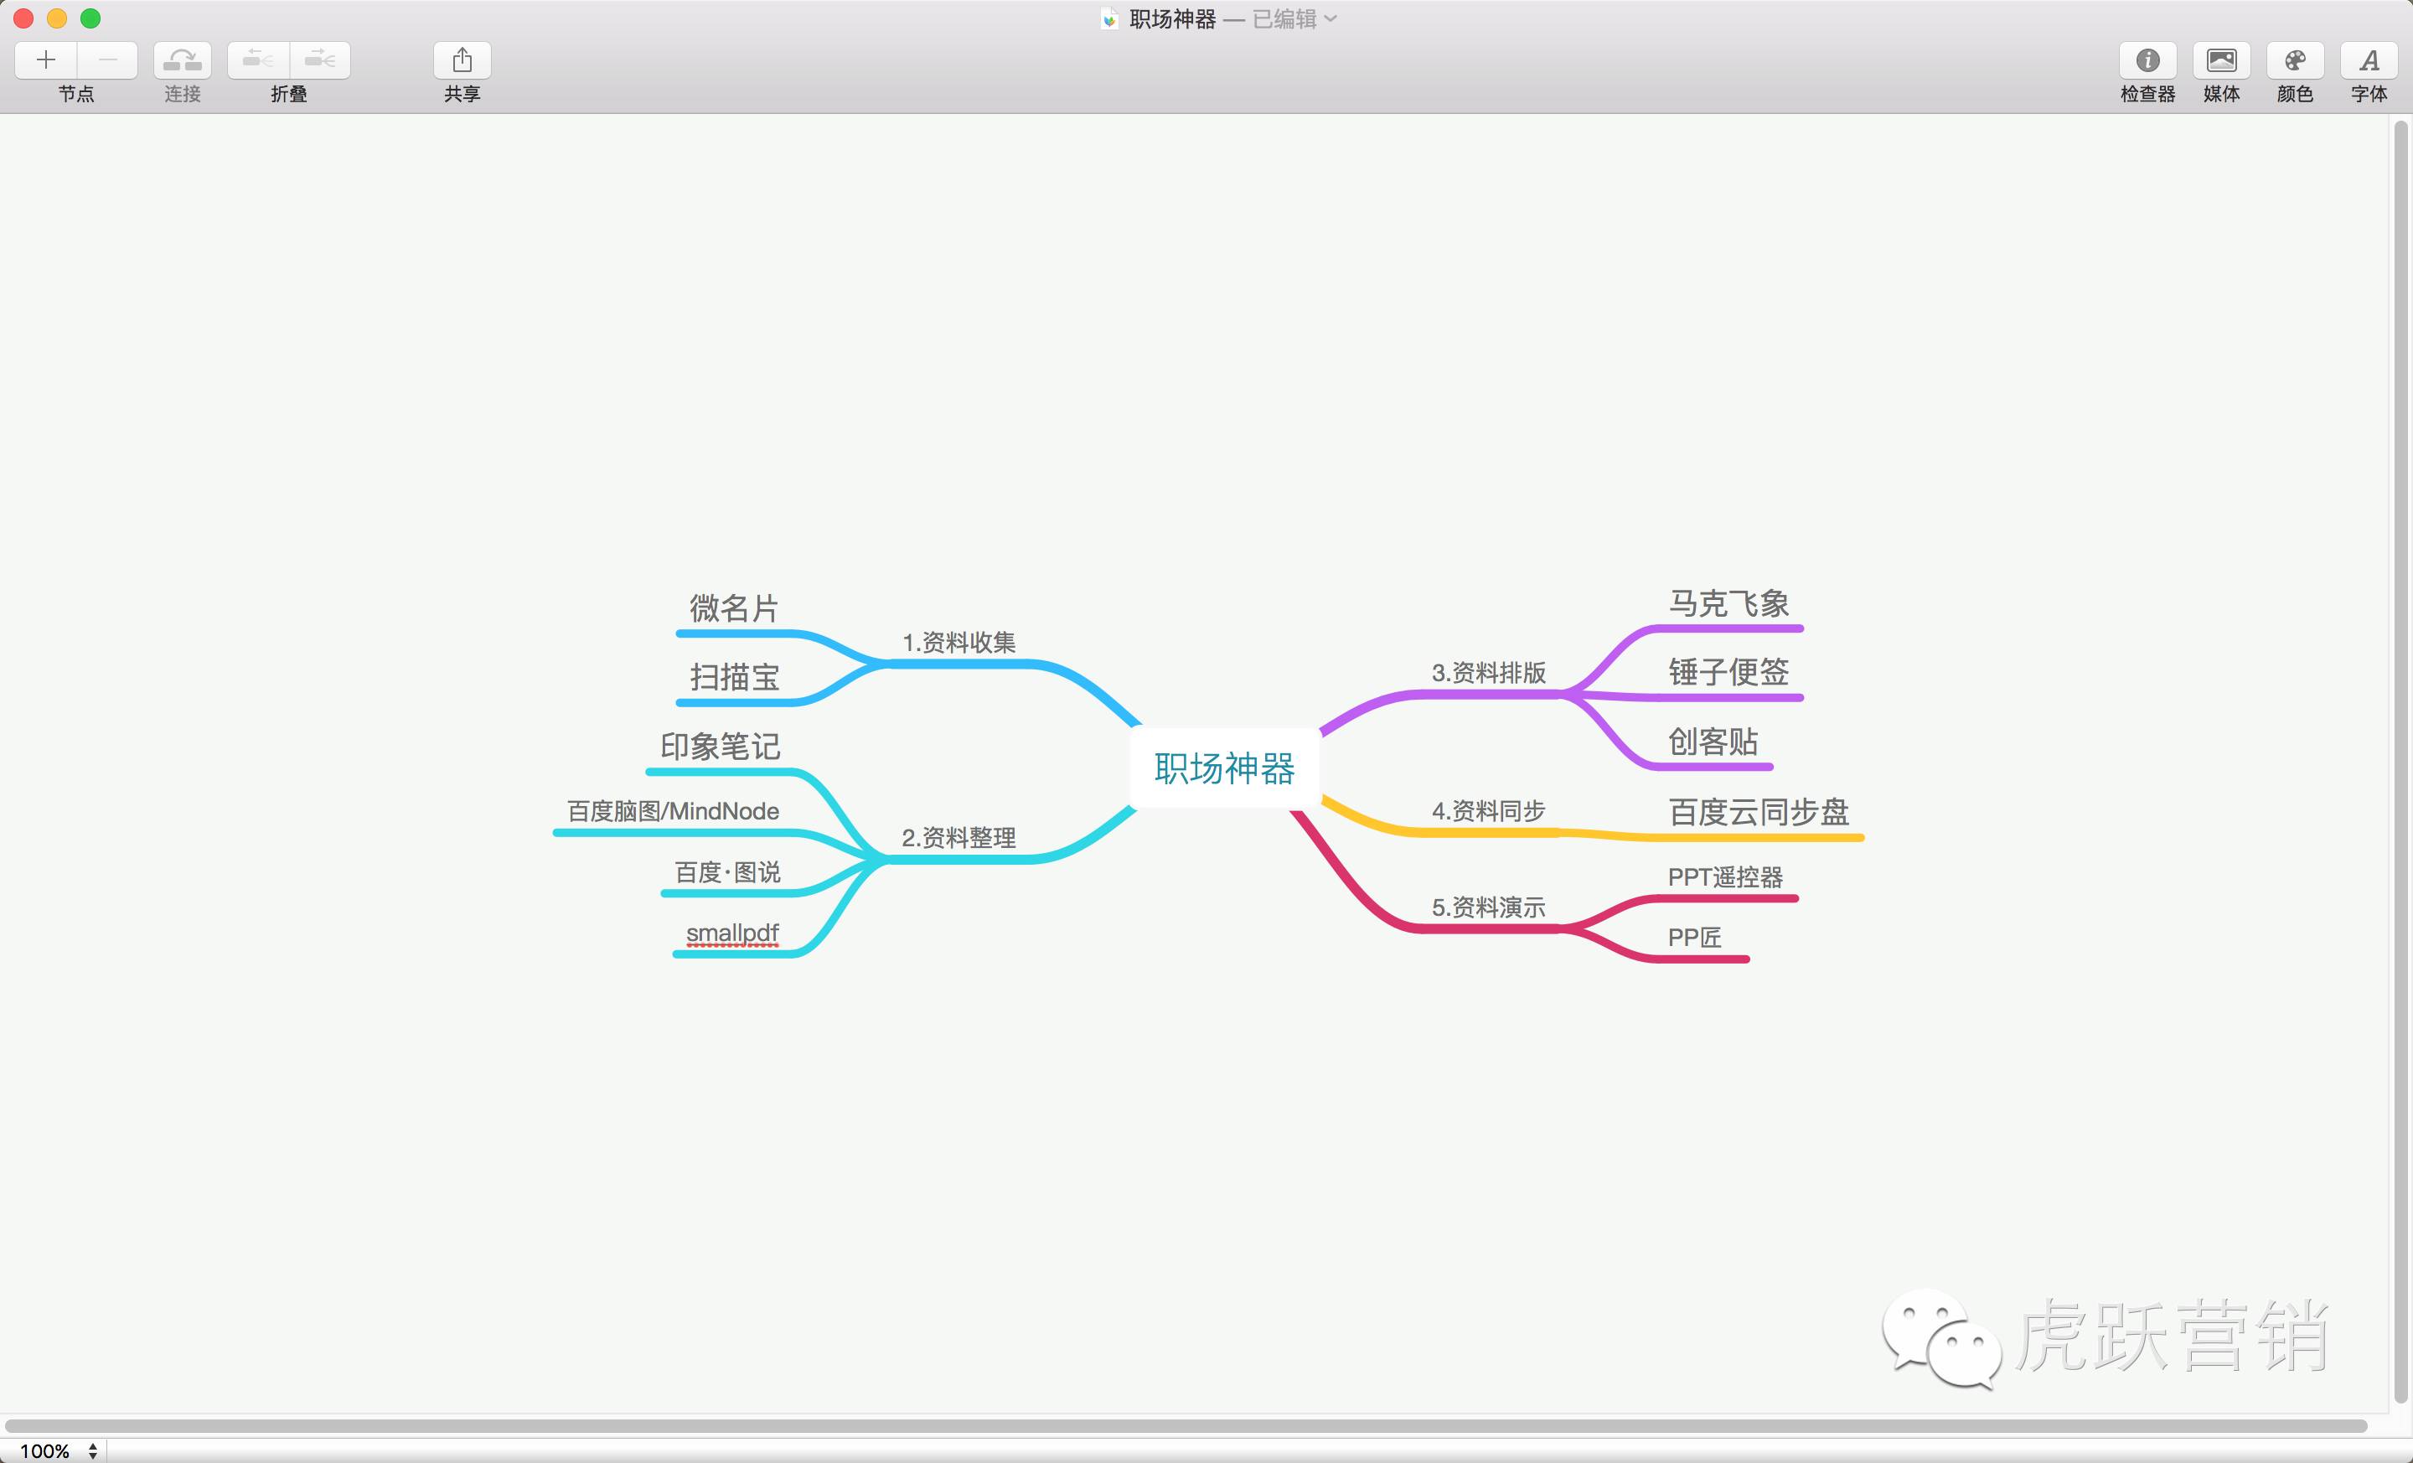Select the 3.资料排版 branch node
2413x1463 pixels.
click(1489, 673)
